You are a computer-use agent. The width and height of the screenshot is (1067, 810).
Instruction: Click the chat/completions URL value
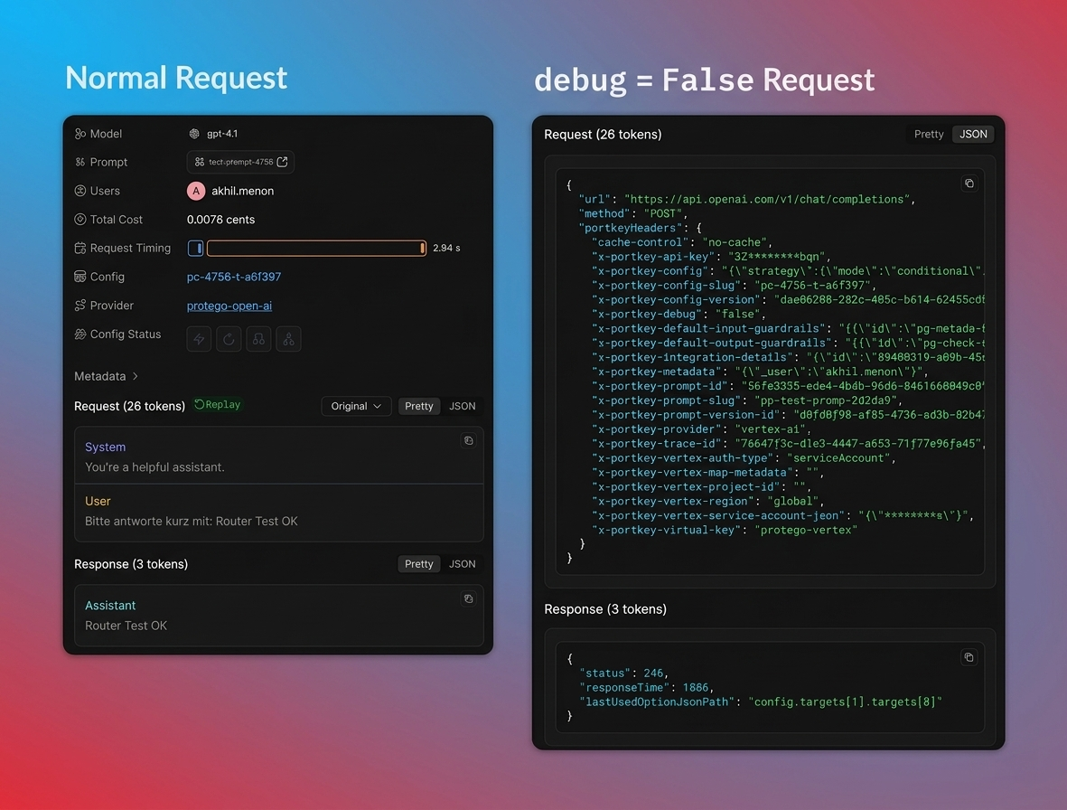point(767,200)
